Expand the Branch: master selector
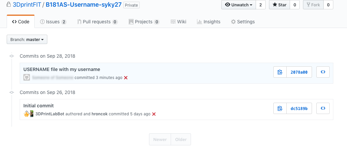Viewport: 347px width, 146px height. click(x=27, y=39)
